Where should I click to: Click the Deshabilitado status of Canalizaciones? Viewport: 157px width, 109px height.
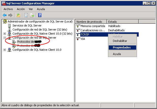click(116, 30)
